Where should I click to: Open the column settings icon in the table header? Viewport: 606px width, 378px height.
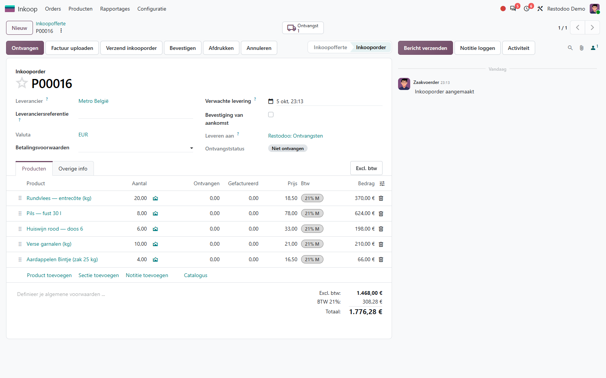click(382, 184)
